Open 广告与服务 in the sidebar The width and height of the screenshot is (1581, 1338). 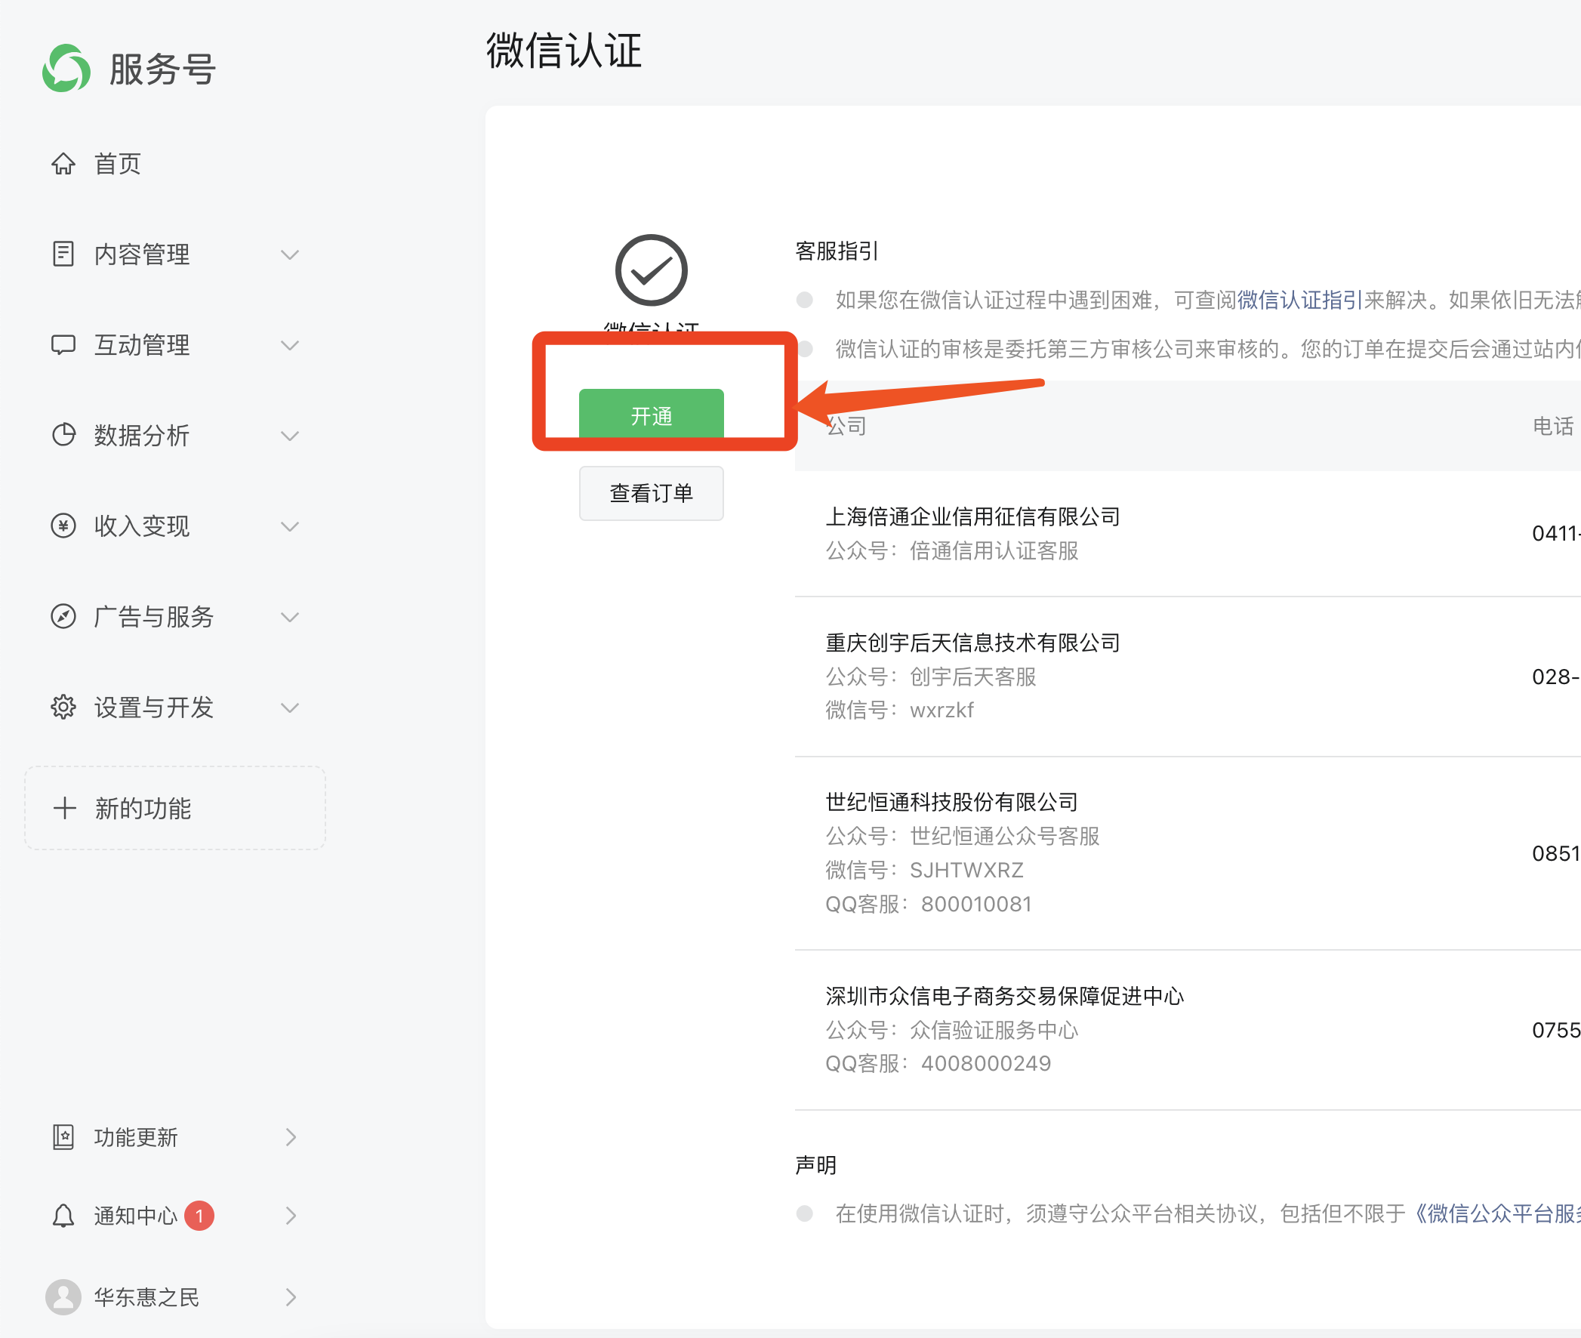click(154, 617)
